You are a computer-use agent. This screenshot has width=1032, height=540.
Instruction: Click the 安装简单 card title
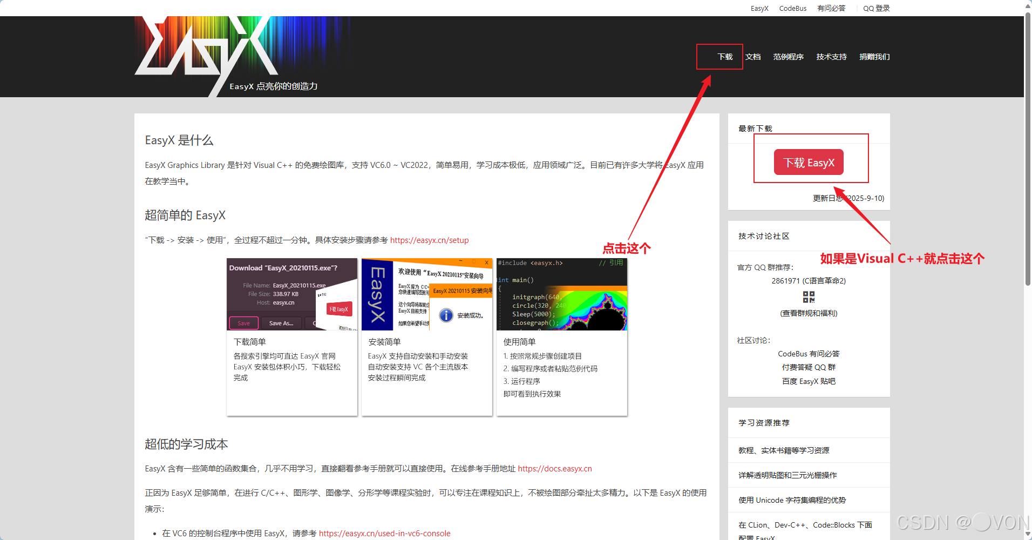pyautogui.click(x=384, y=342)
